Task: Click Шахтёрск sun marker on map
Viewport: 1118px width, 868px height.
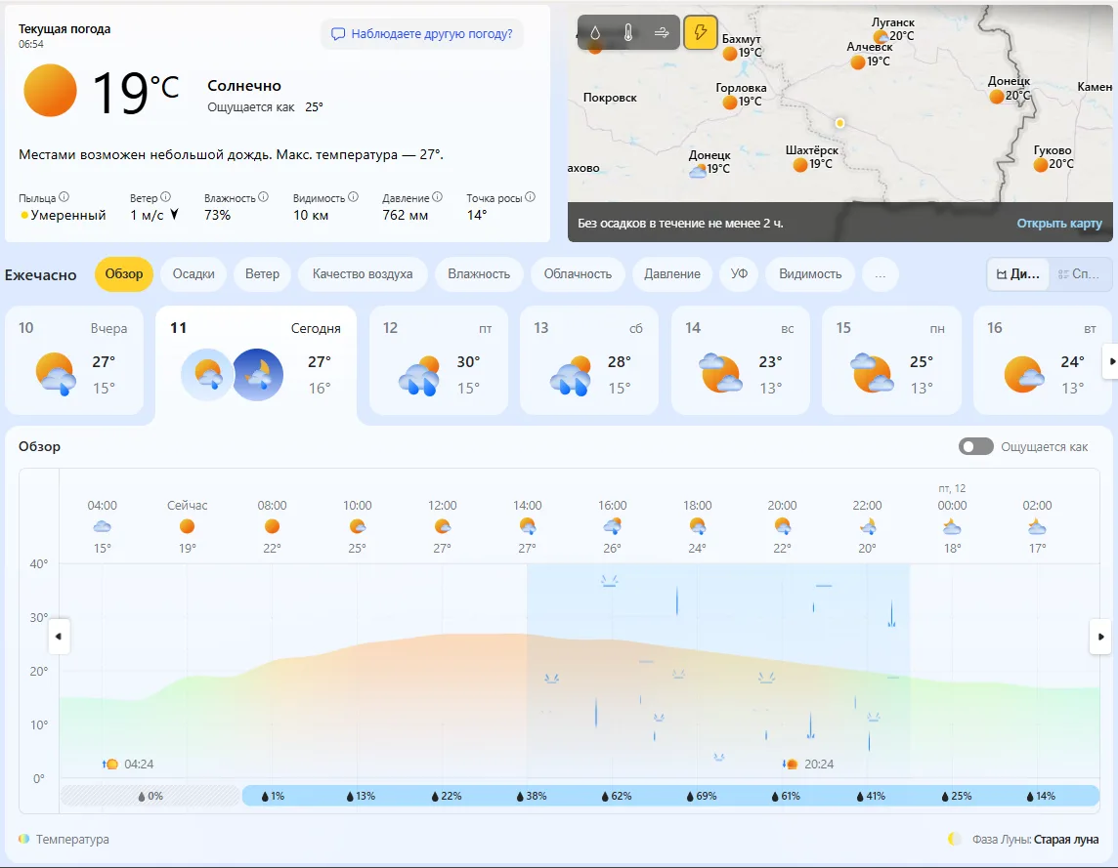Action: (x=800, y=165)
